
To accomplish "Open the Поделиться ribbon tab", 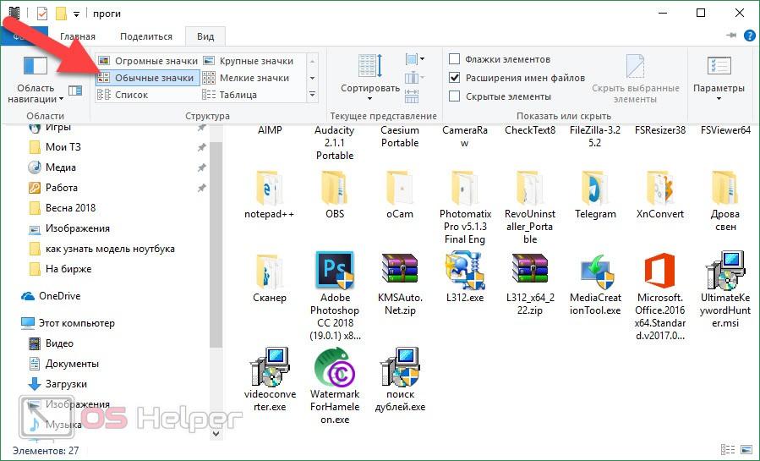I will 146,36.
